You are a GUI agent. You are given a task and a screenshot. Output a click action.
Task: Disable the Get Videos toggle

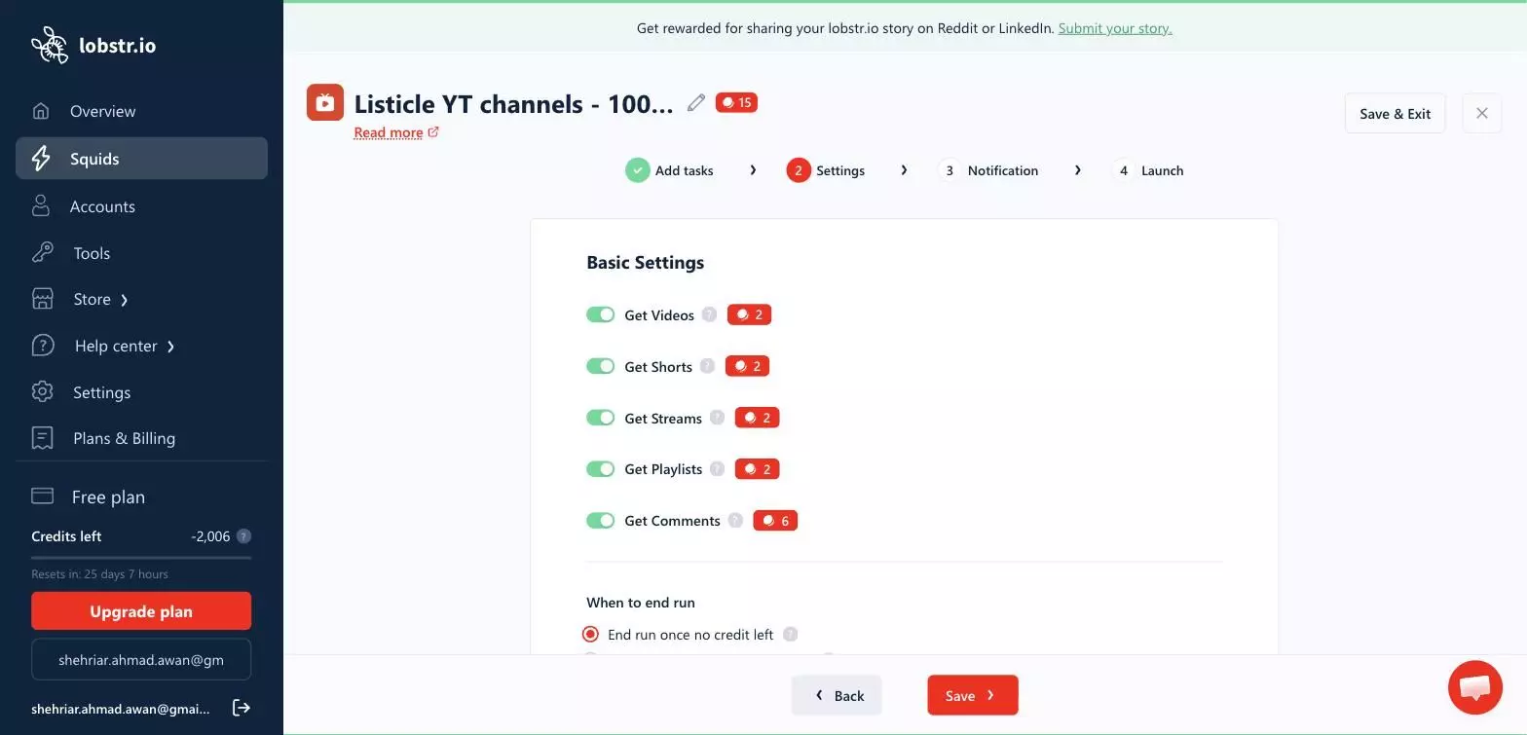[600, 314]
